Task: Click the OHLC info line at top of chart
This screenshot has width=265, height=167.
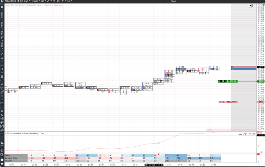Action: click(34, 6)
